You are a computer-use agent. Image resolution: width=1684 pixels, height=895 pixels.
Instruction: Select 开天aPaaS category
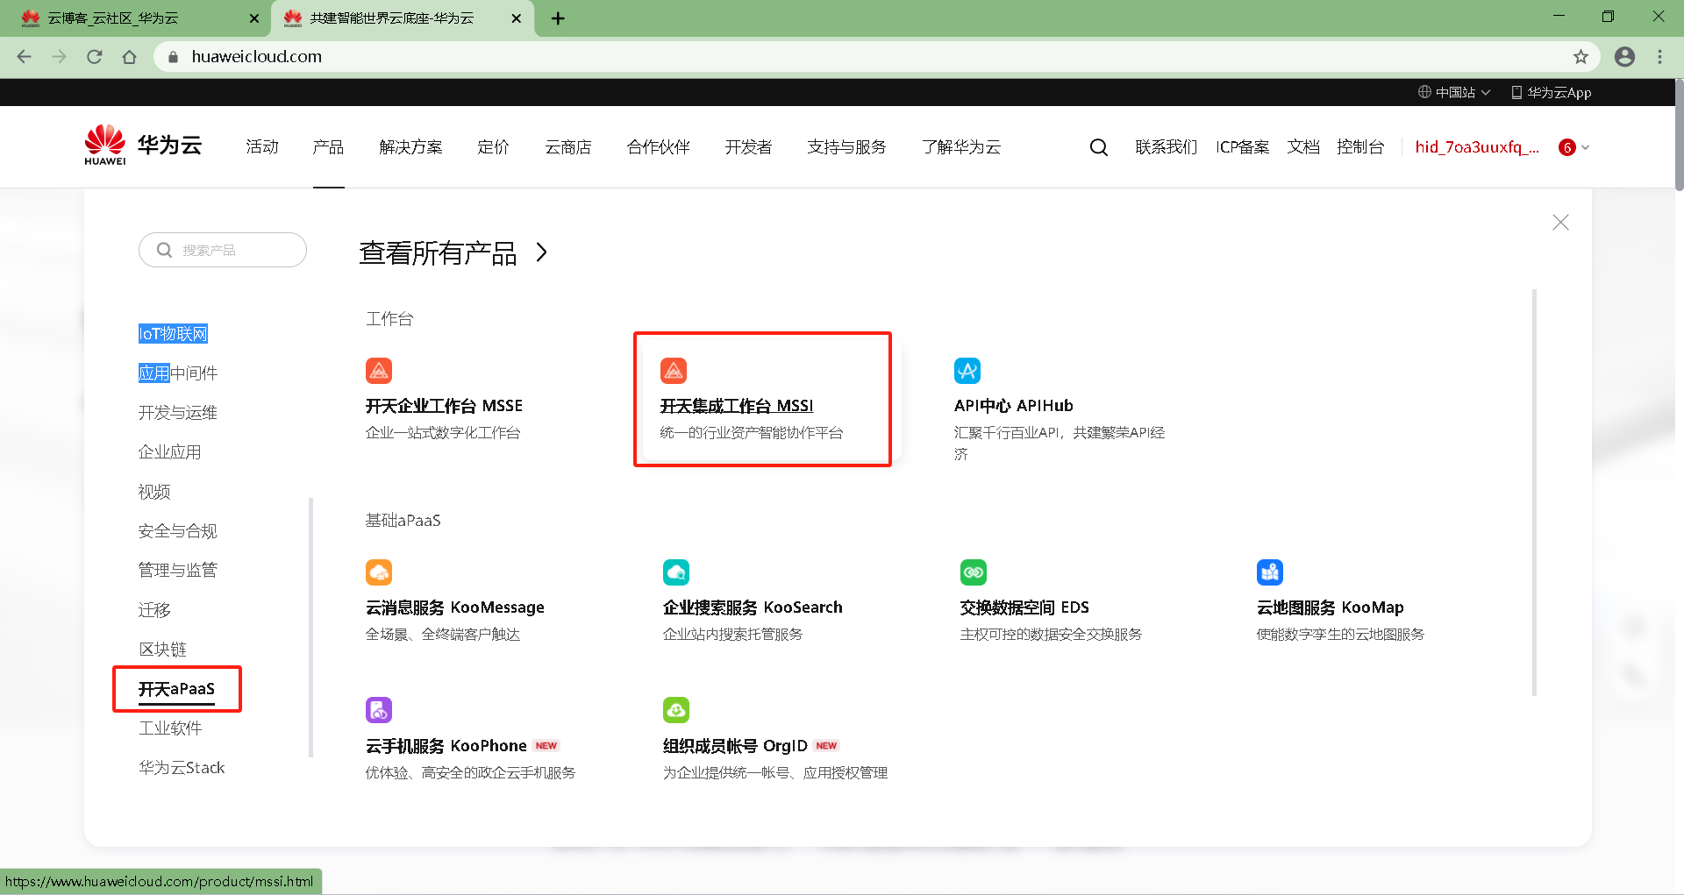176,689
